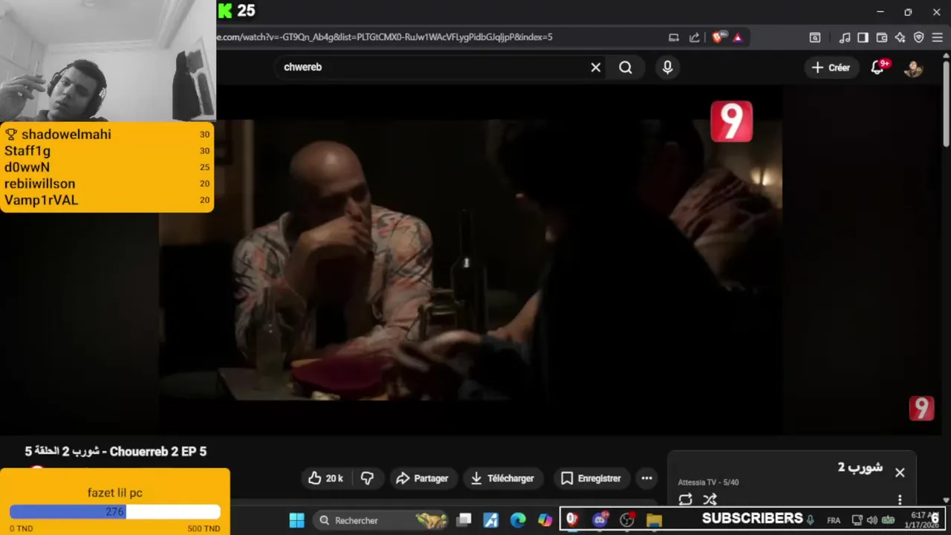Select Vamp1rVAL in the leaderboard overlay

click(x=41, y=200)
